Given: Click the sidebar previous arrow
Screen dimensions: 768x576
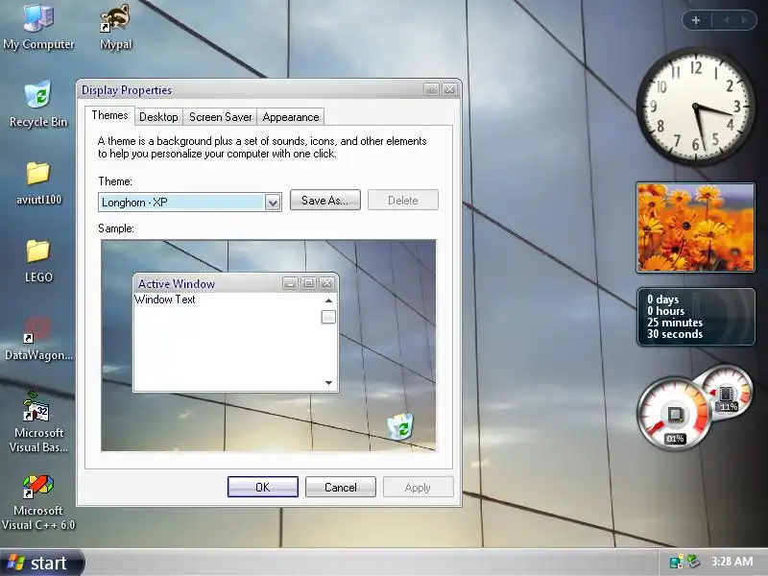Looking at the screenshot, I should (x=727, y=20).
